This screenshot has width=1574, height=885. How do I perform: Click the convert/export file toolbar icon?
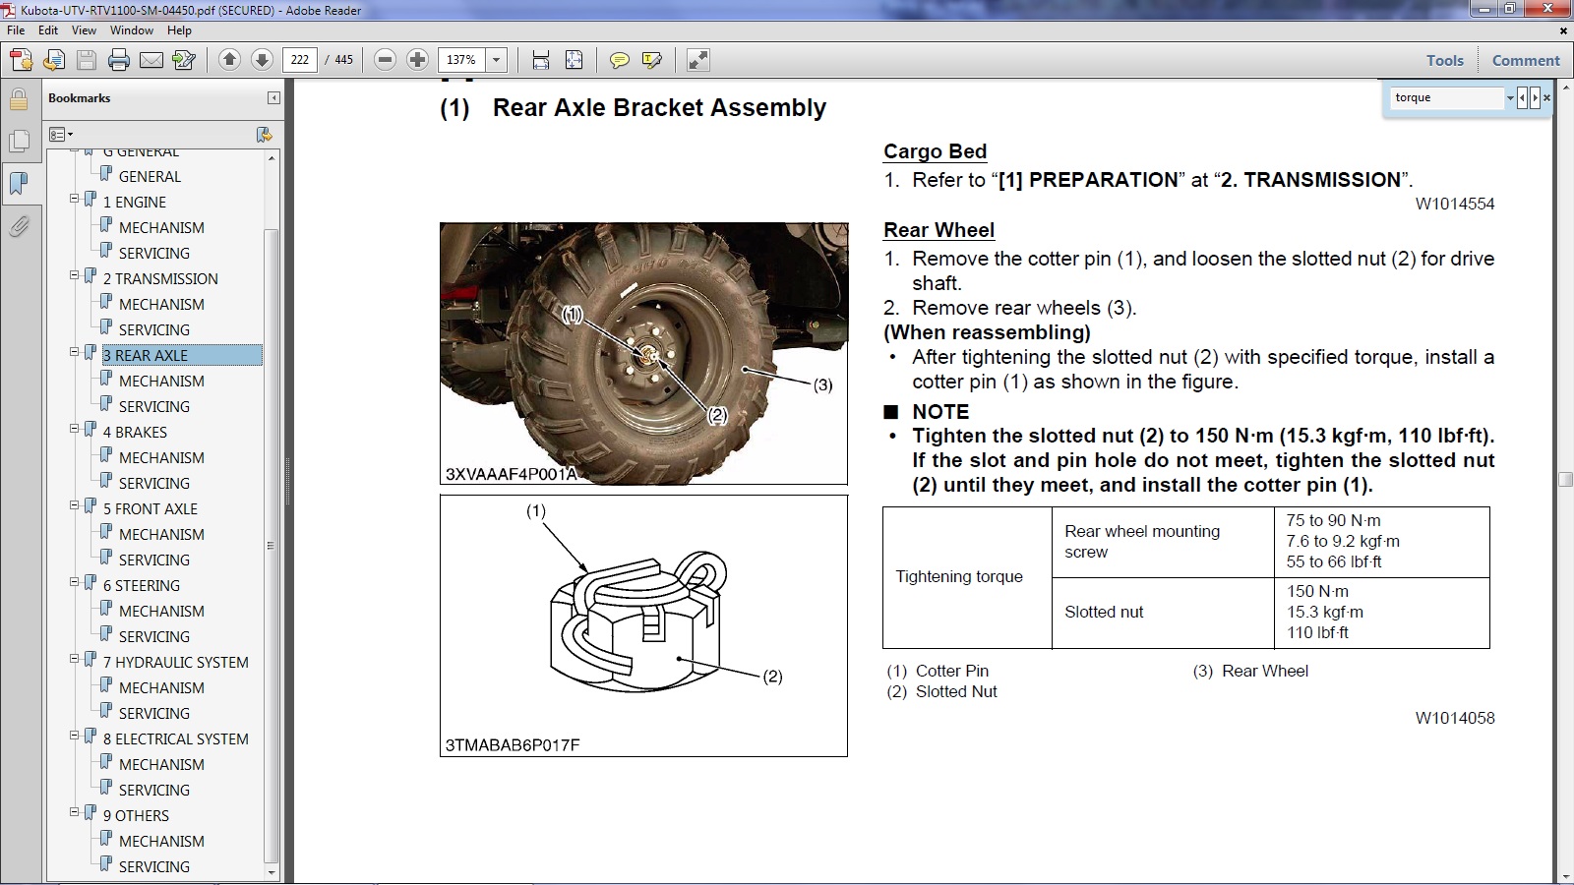[54, 60]
